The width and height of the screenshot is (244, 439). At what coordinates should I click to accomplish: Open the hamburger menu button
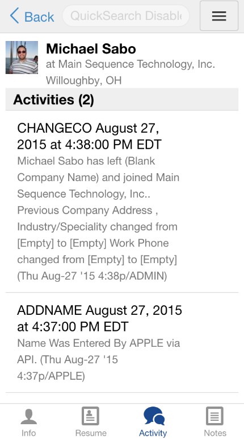click(219, 16)
